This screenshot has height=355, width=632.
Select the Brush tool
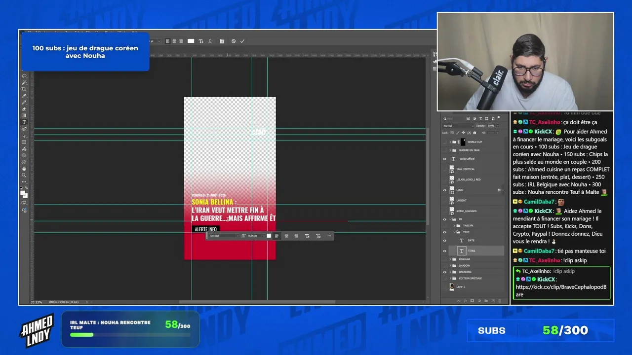pyautogui.click(x=24, y=102)
